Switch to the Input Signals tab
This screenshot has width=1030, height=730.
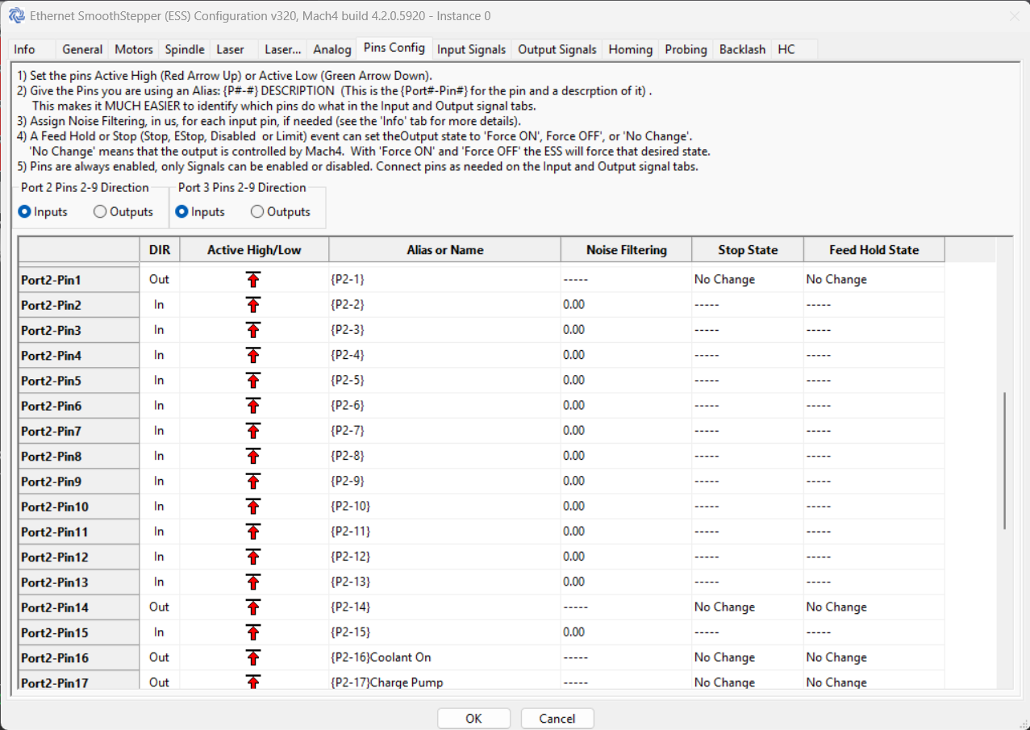click(x=472, y=49)
